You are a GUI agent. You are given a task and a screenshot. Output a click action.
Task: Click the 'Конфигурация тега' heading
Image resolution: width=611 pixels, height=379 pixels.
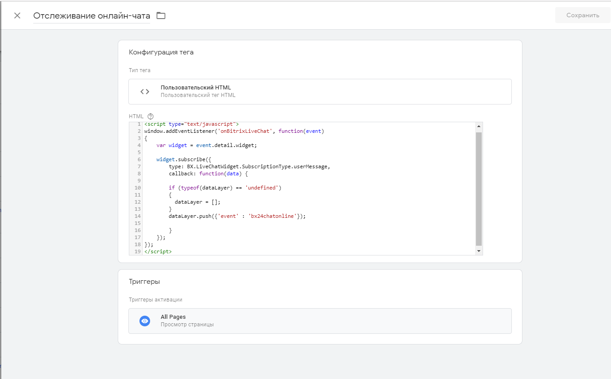point(161,52)
